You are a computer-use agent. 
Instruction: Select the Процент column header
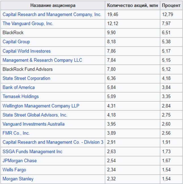pos(171,5)
